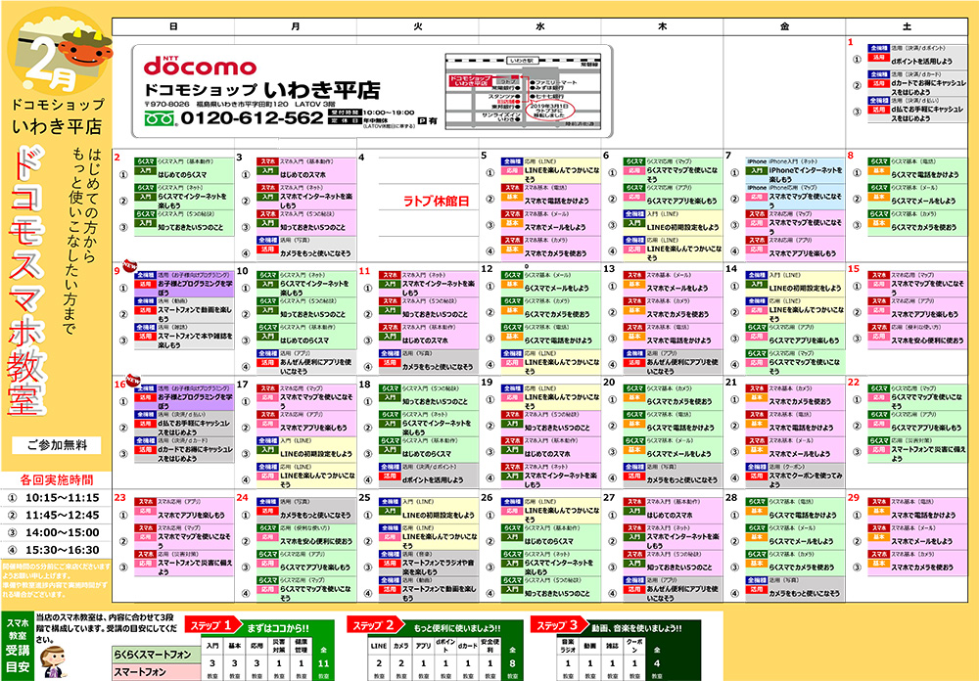Click 'スマホで電話をかけよう' on day 5
Image resolution: width=979 pixels, height=681 pixels.
(556, 201)
